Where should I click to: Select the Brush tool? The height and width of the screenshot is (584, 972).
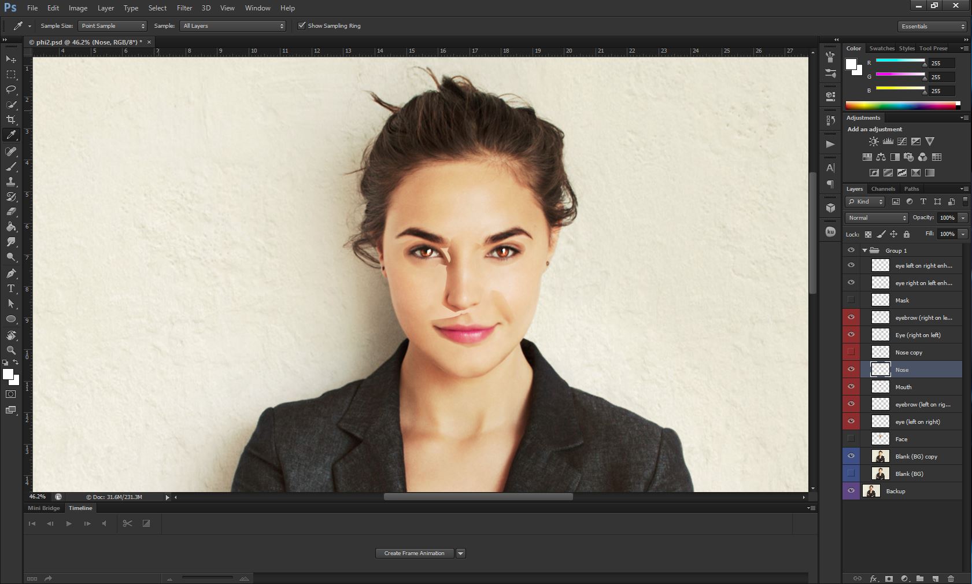pos(11,167)
